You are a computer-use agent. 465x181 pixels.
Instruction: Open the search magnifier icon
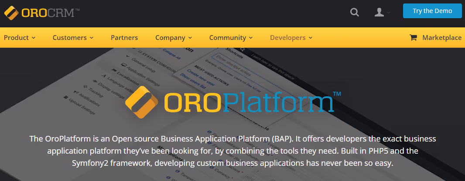pyautogui.click(x=354, y=13)
